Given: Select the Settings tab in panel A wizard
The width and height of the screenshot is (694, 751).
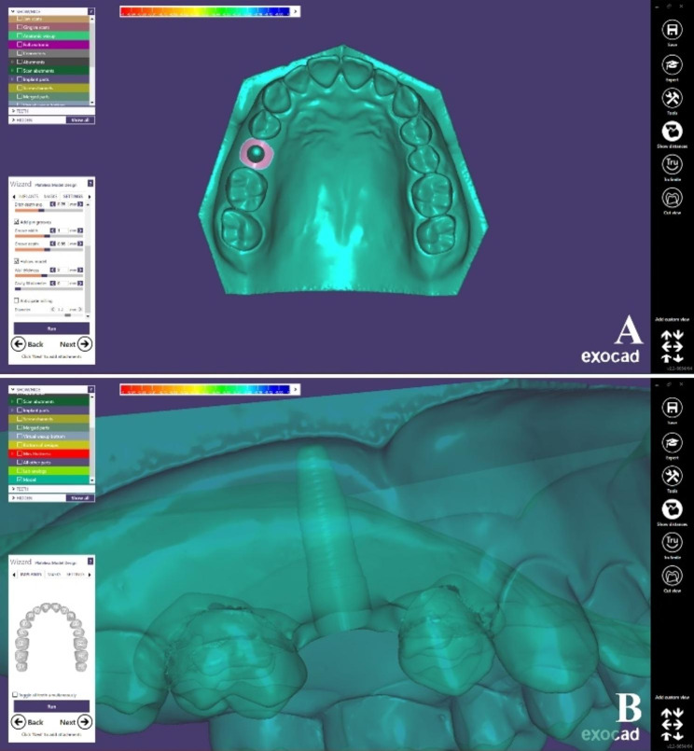Looking at the screenshot, I should point(73,196).
